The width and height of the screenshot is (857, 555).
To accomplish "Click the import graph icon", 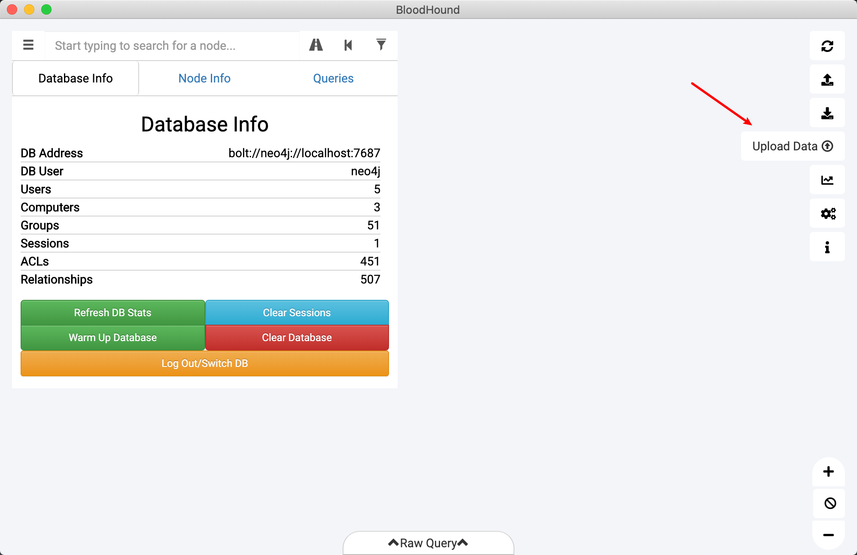I will click(827, 113).
